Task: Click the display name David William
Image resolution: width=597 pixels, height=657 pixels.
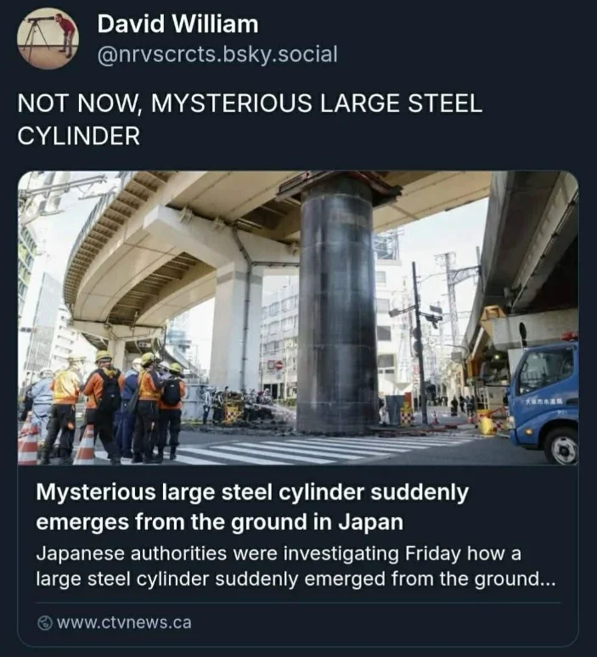Action: click(177, 24)
